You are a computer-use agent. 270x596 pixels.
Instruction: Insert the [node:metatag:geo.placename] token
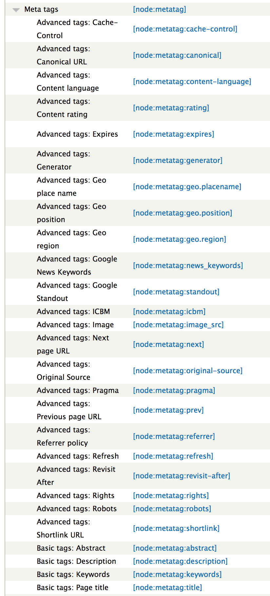[x=187, y=187]
